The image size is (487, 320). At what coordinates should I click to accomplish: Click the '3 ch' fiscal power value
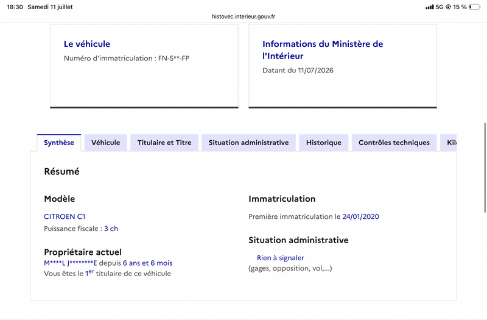(x=111, y=229)
